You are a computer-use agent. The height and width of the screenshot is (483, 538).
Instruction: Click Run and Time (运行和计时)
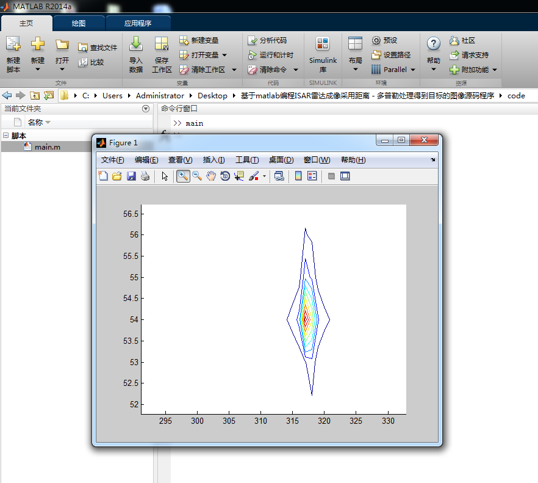271,55
